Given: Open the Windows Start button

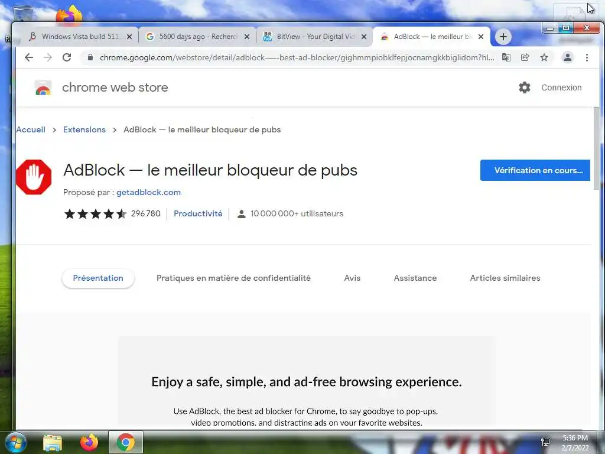Looking at the screenshot, I should pos(15,442).
